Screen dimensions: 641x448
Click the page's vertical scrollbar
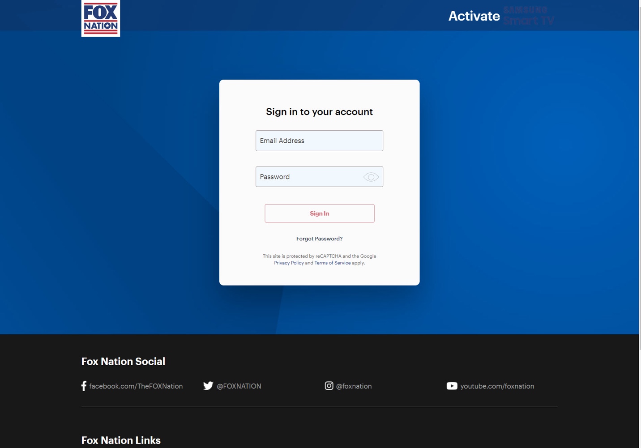[640, 179]
